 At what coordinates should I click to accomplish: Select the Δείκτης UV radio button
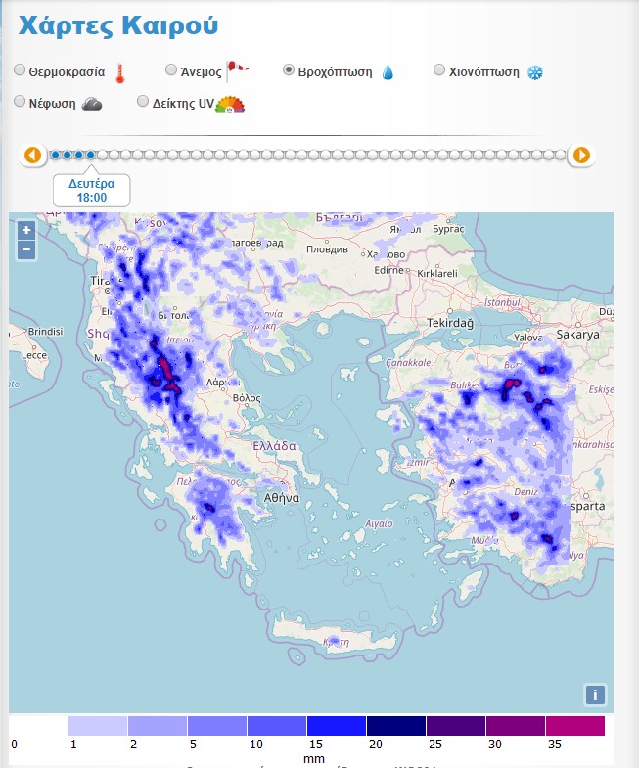click(x=143, y=101)
